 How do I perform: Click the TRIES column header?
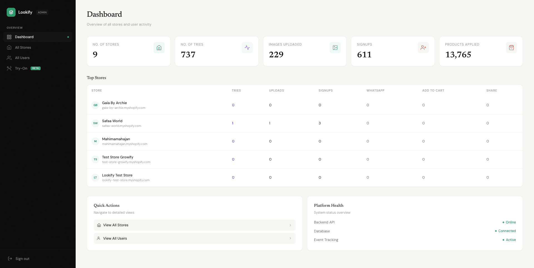click(236, 90)
